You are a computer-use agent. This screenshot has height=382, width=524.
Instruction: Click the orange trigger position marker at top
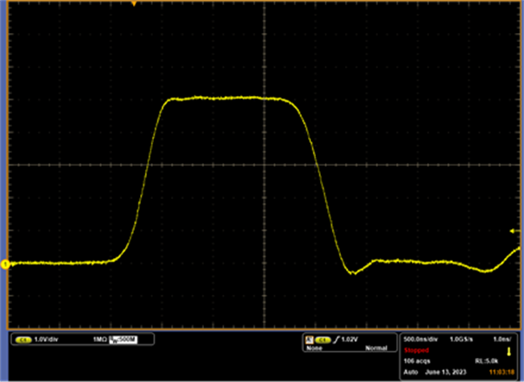[x=134, y=4]
